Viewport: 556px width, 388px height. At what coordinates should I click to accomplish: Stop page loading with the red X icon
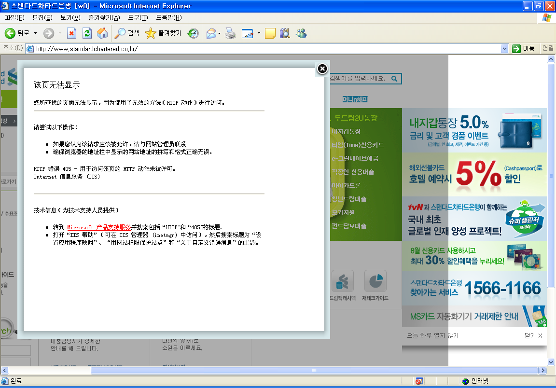(x=71, y=33)
